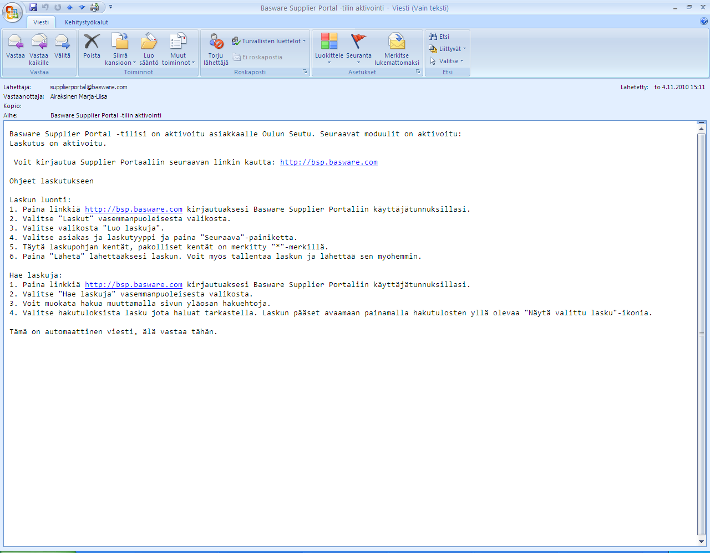
Task: Click the message body scroll up arrow
Action: click(702, 129)
